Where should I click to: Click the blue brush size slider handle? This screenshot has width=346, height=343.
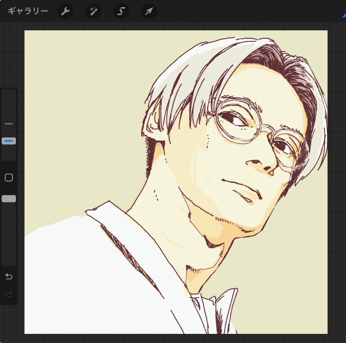9,141
